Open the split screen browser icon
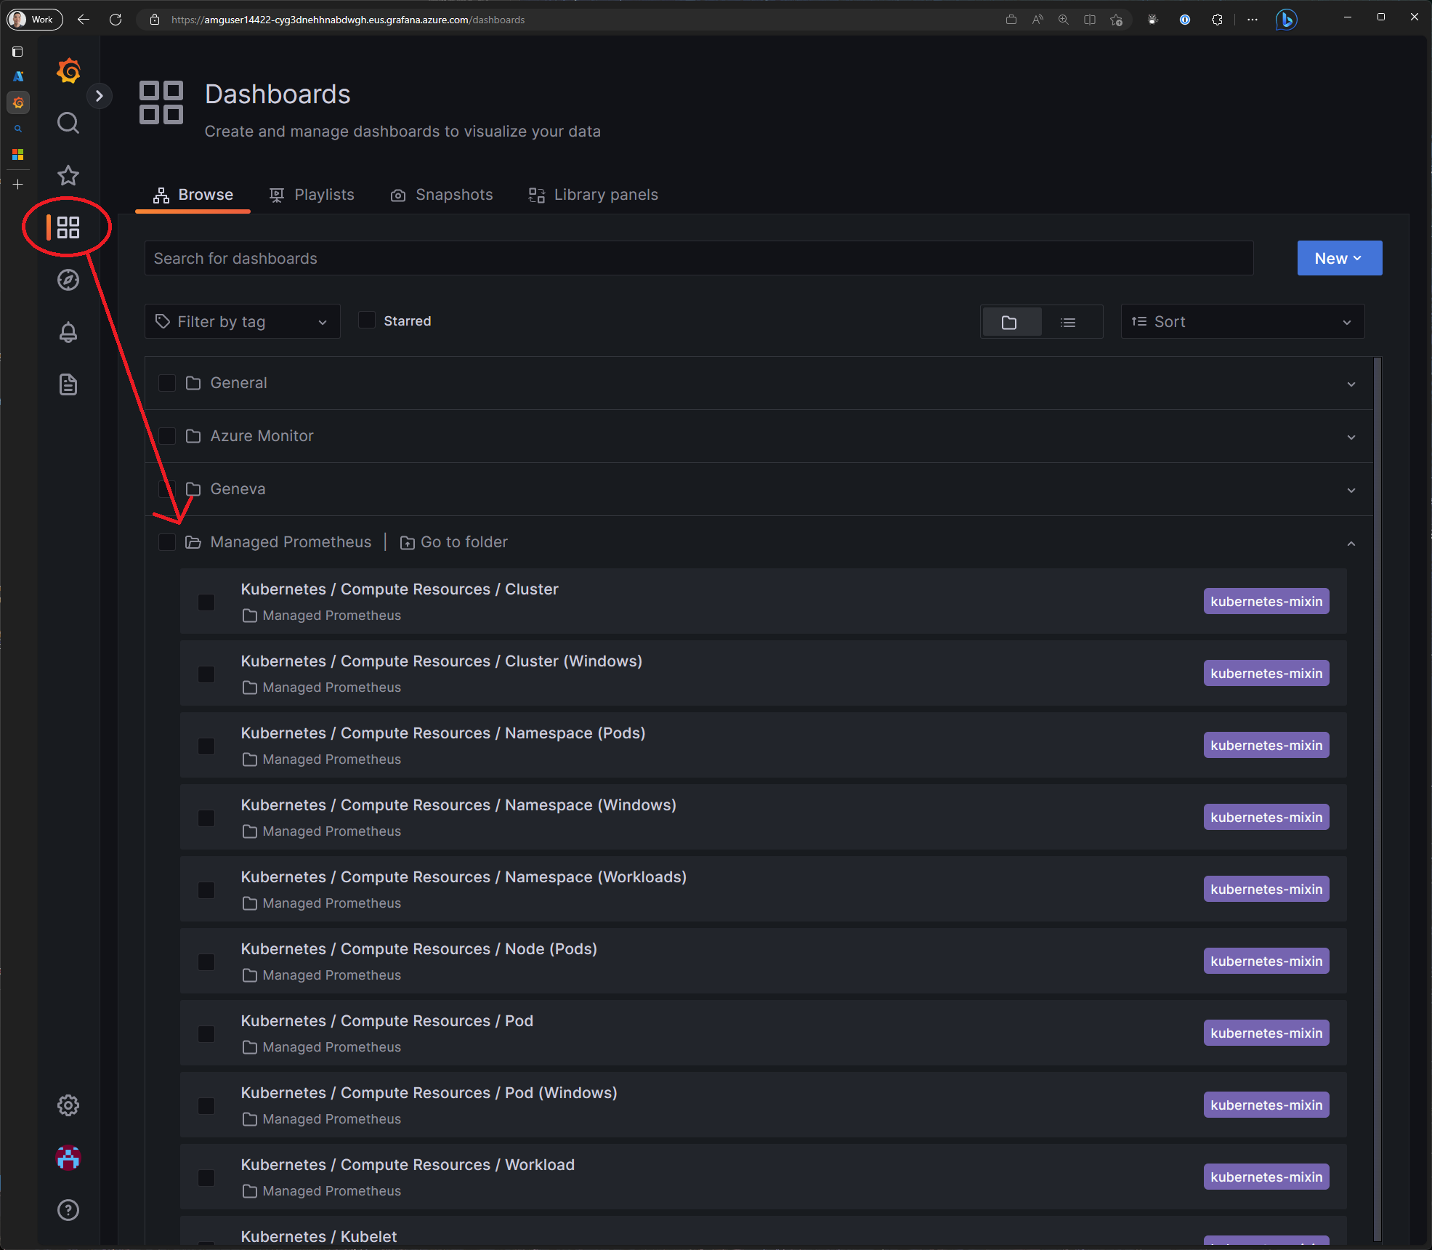1432x1250 pixels. (x=1090, y=20)
